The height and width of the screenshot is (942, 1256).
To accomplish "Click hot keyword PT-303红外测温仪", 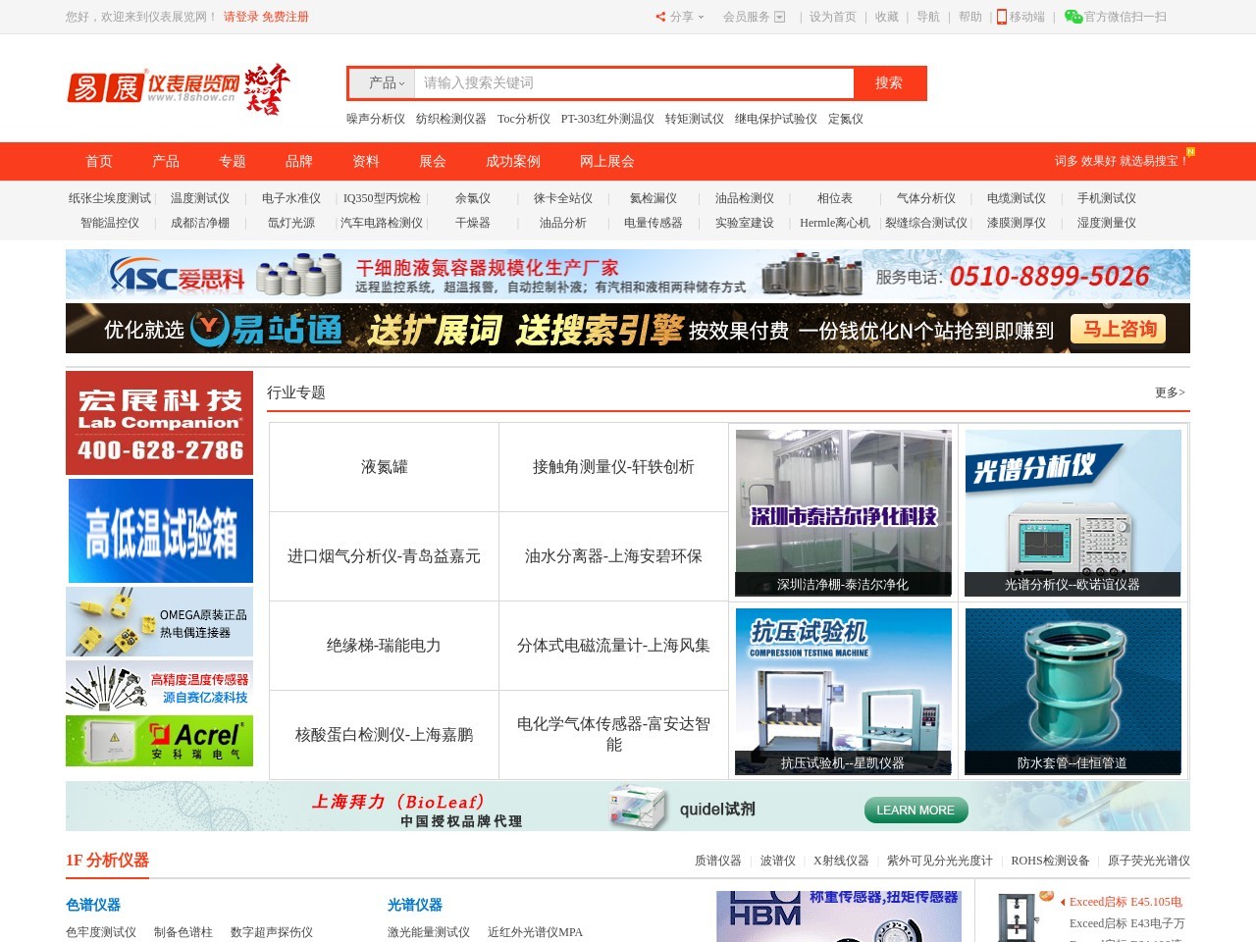I will [x=607, y=119].
